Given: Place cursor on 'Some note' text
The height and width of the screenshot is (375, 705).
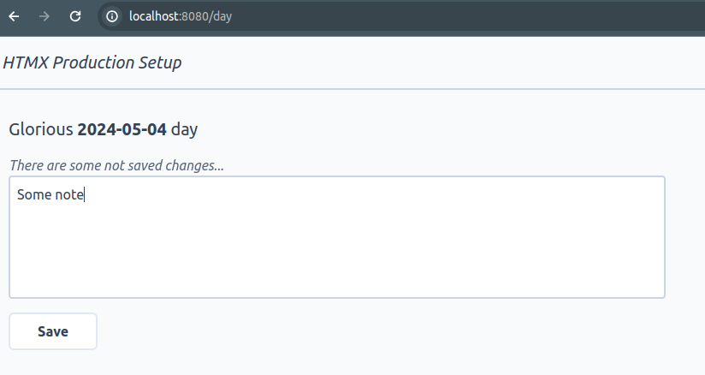Looking at the screenshot, I should 50,194.
